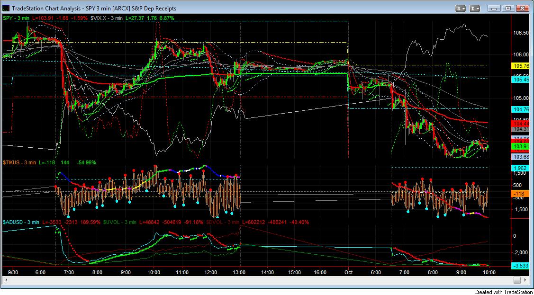Open the S symbol-link dropdown in the title bar

tap(461, 8)
